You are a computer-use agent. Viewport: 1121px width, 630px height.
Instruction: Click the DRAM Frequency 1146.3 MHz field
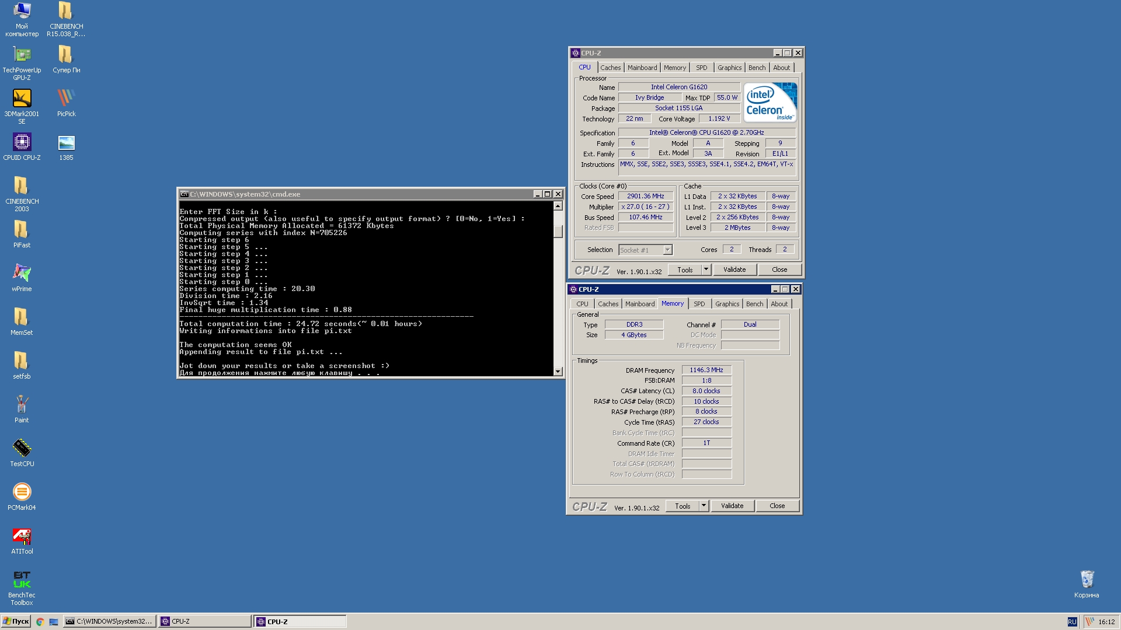[x=706, y=370]
